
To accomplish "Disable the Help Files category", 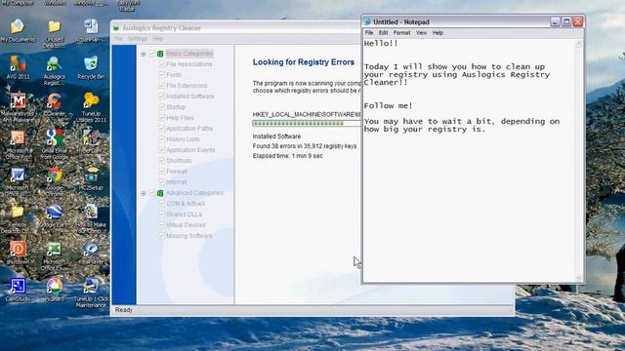I will click(x=162, y=118).
